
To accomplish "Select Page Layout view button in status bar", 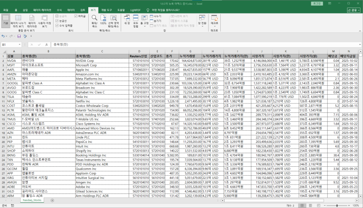I will point(310,205).
